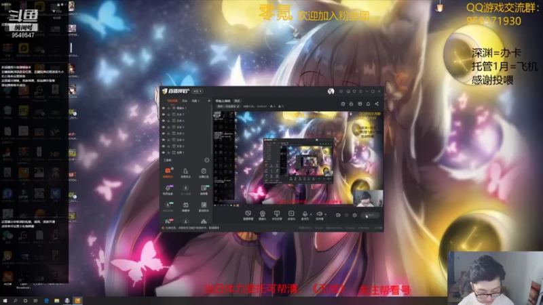Select the 摄像头 1 source row

(185, 108)
